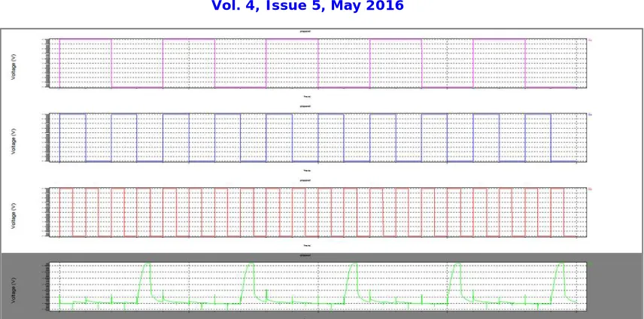This screenshot has height=319, width=644.
Task: Click the 'Vol. 4, Issue 5, May 2016' heading
Action: tap(307, 6)
